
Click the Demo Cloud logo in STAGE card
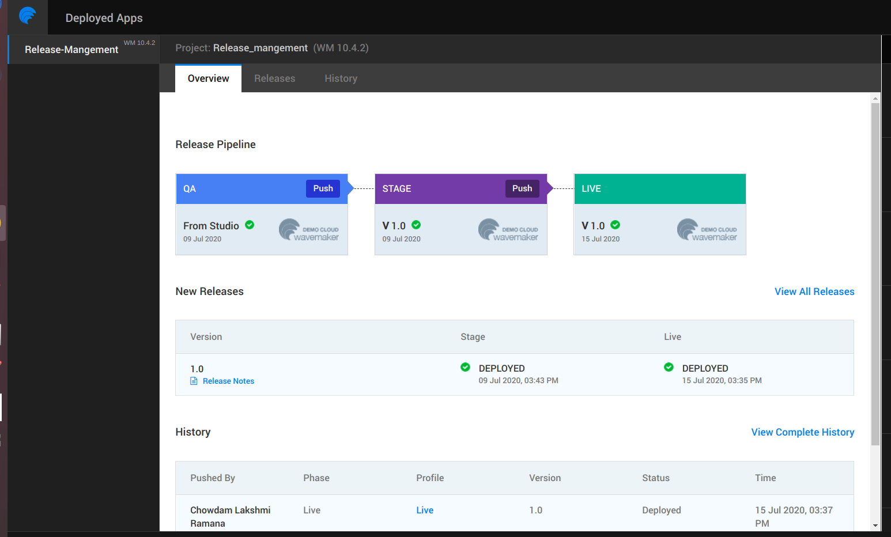tap(508, 230)
